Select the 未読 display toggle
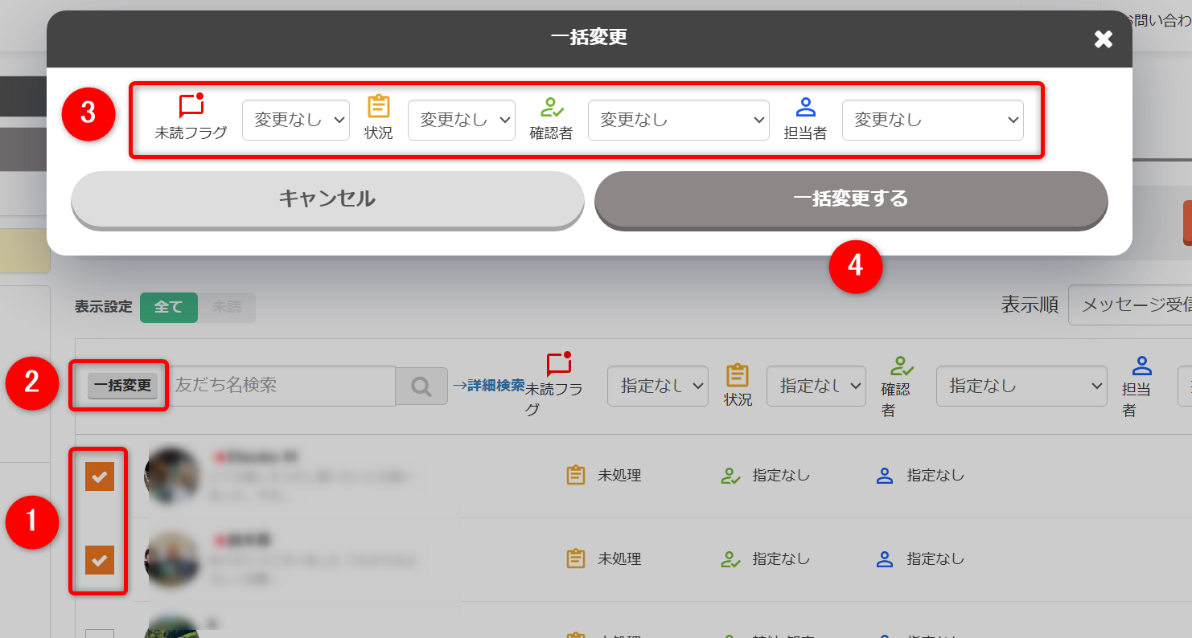 227,307
